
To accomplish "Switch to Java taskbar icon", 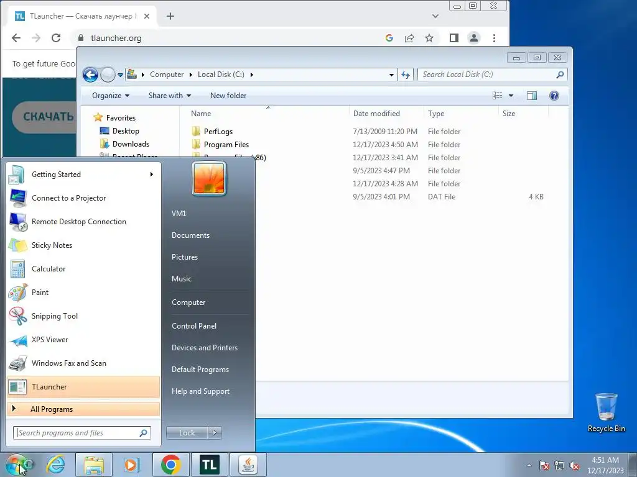I will 248,465.
